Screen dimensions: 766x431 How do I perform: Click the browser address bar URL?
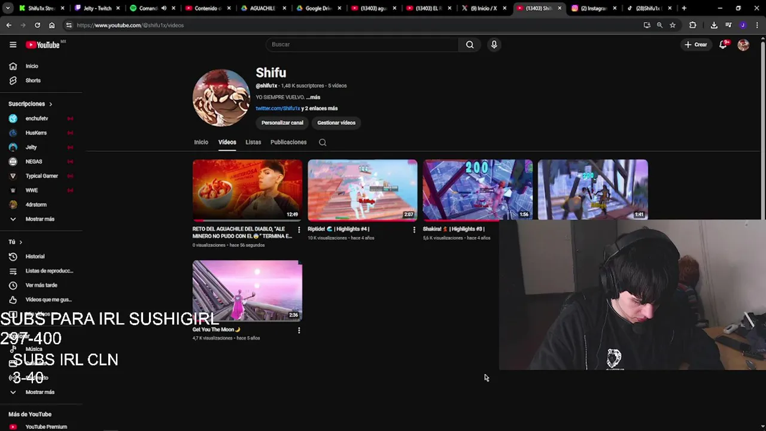point(130,25)
